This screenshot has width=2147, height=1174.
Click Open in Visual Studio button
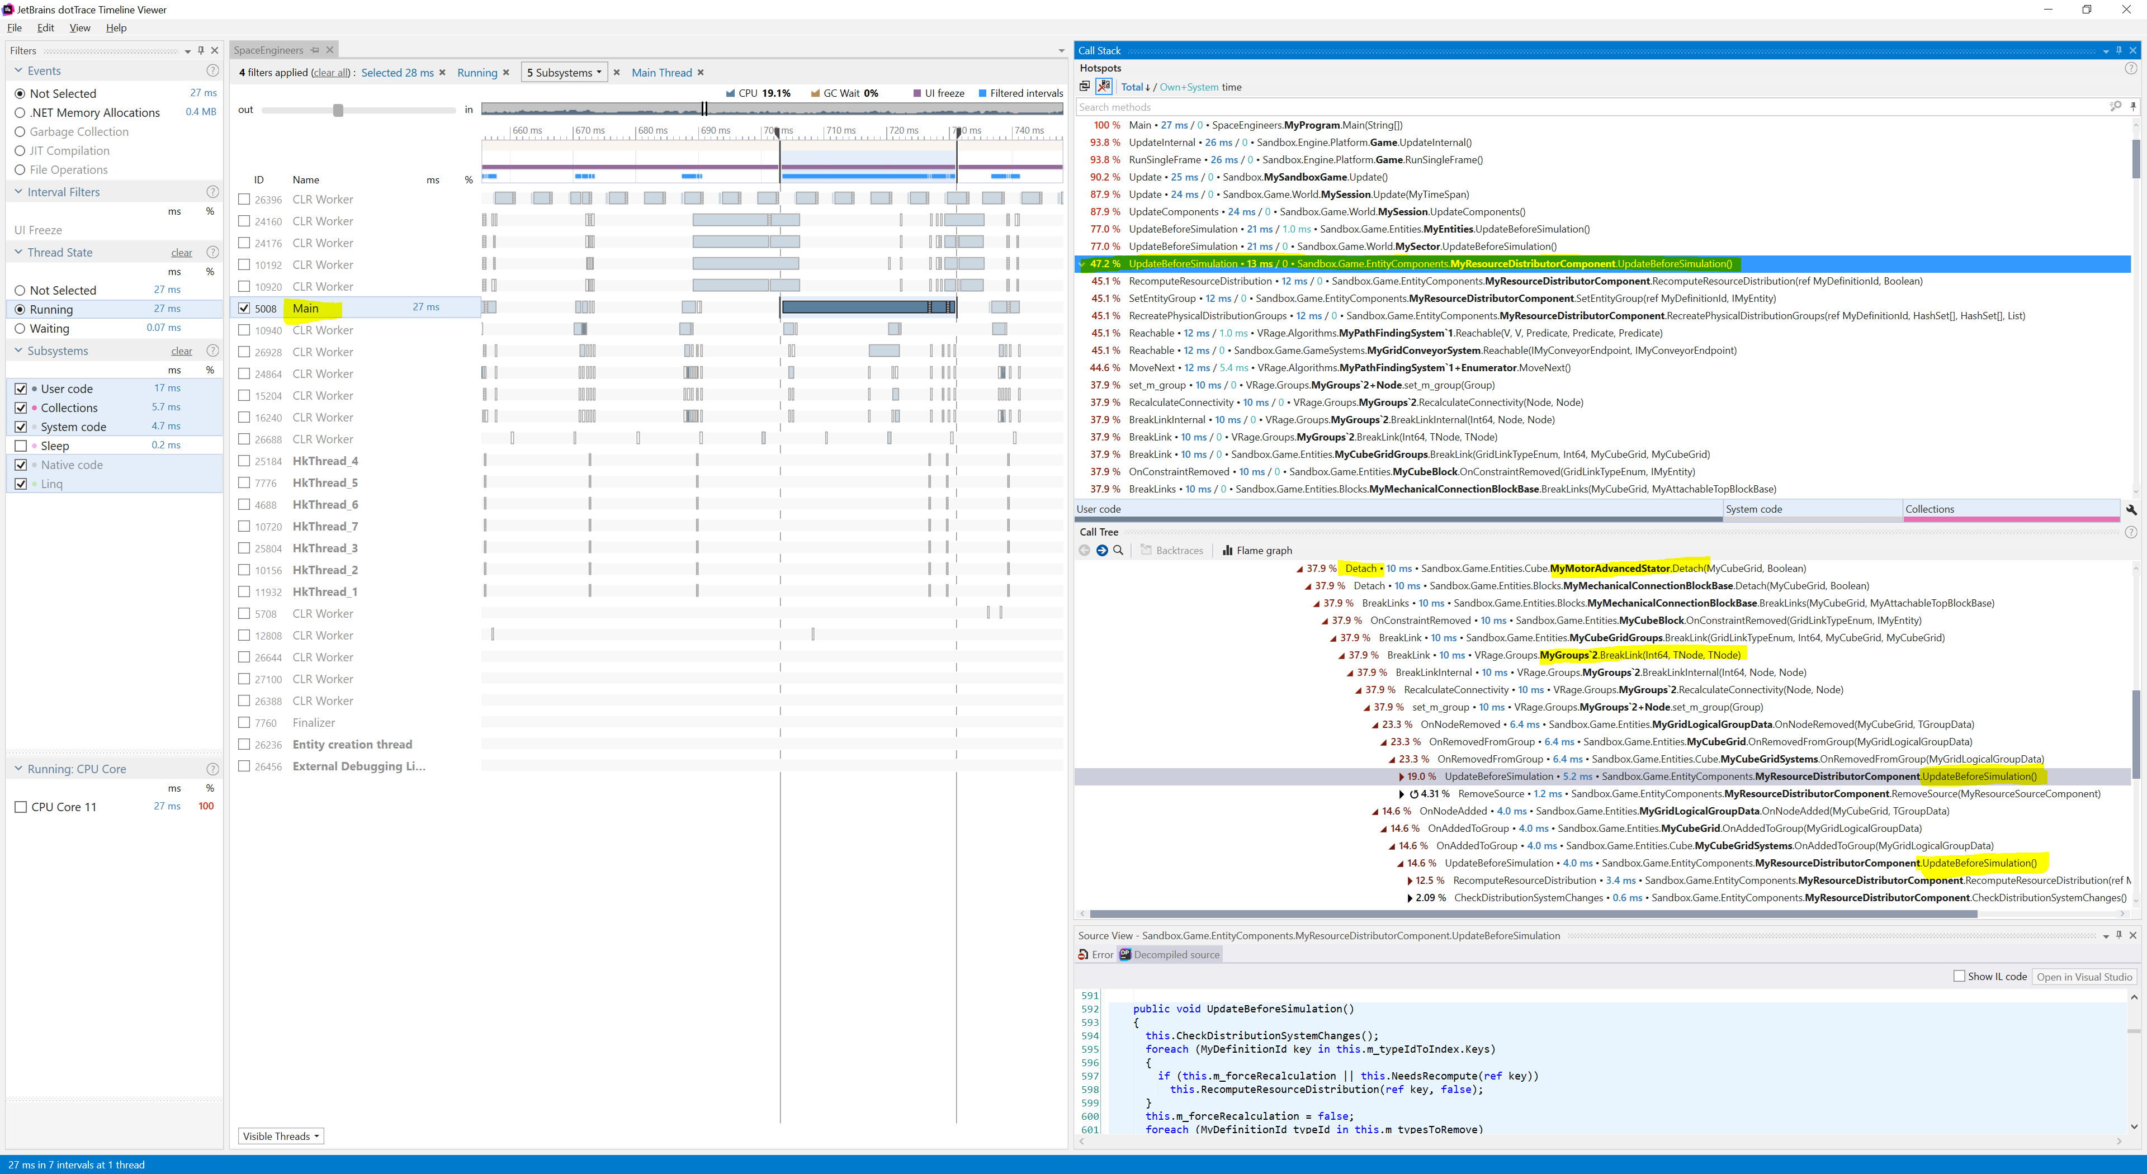point(2084,977)
